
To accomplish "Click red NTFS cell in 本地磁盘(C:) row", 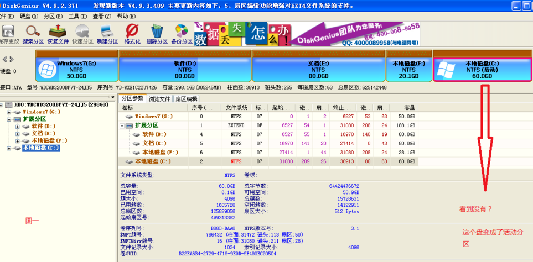I will [236, 161].
